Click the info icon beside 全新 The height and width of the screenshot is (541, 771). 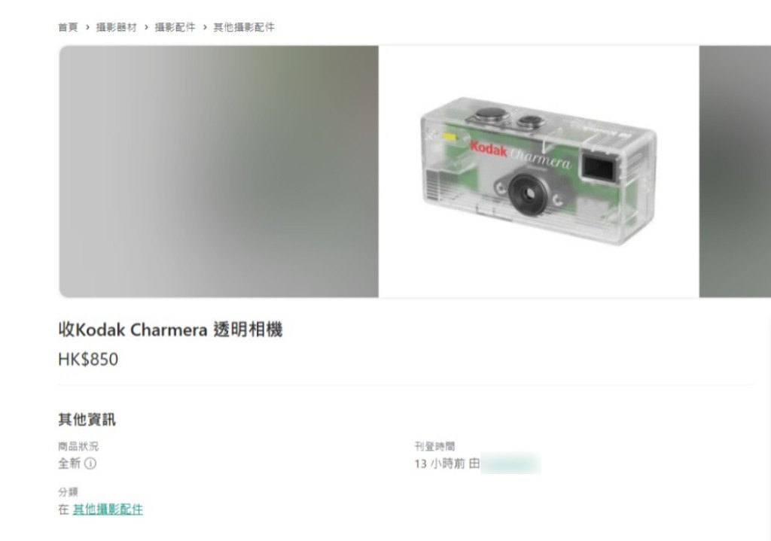click(90, 463)
